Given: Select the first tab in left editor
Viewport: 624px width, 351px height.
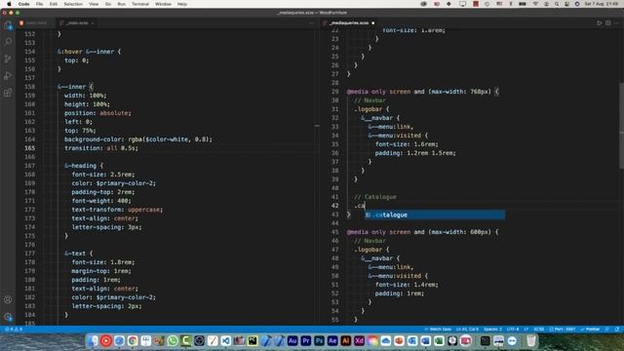Looking at the screenshot, I should (34, 23).
